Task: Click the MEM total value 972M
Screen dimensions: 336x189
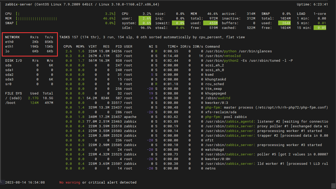Action: coord(214,18)
